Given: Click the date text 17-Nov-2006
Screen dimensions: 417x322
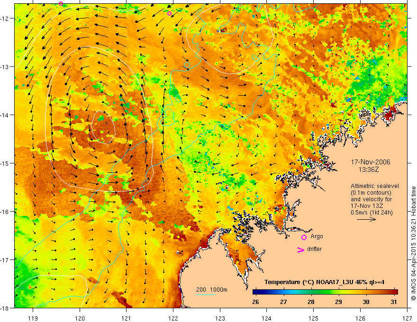Looking at the screenshot, I should pos(371,162).
